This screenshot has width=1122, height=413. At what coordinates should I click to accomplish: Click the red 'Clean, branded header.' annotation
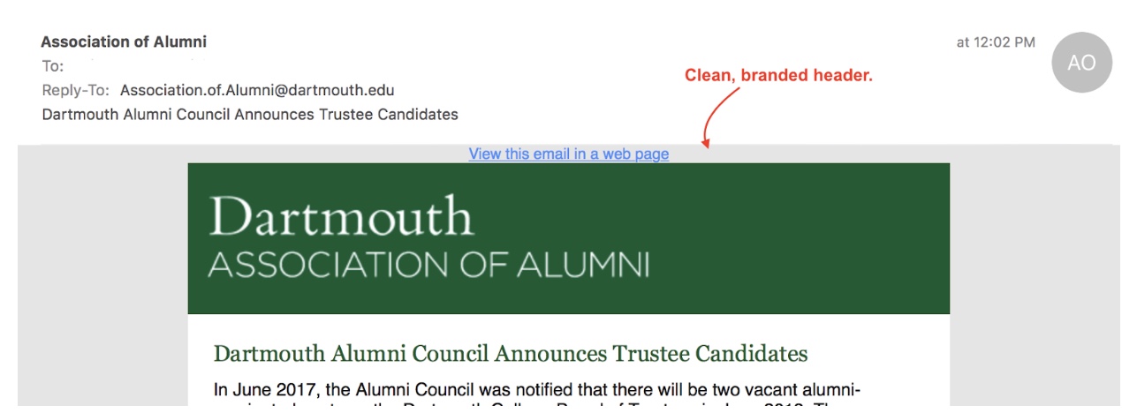coord(778,76)
